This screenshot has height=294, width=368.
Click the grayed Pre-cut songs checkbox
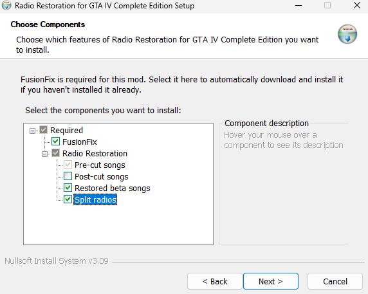click(x=68, y=165)
